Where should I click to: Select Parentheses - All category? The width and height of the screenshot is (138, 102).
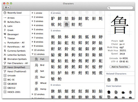pos(16,47)
